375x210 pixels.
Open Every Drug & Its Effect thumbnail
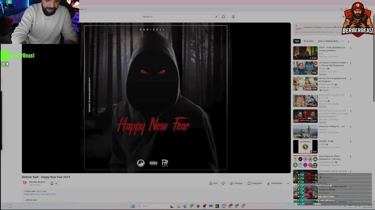coord(305,161)
